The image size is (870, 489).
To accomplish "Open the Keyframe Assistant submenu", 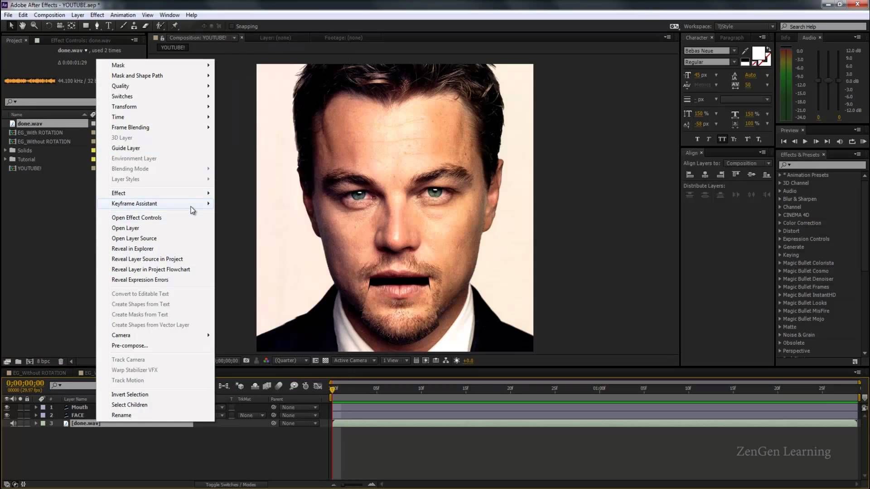I will pyautogui.click(x=155, y=204).
